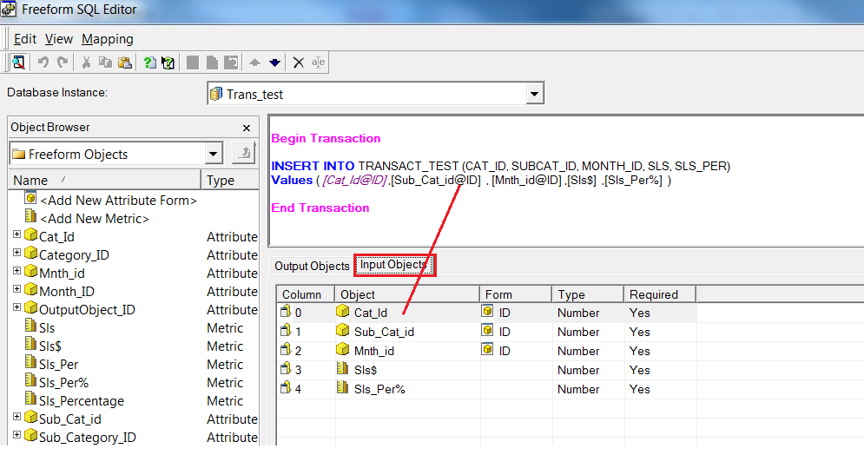The width and height of the screenshot is (864, 455).
Task: Switch to the Input Objects tab
Action: point(394,265)
